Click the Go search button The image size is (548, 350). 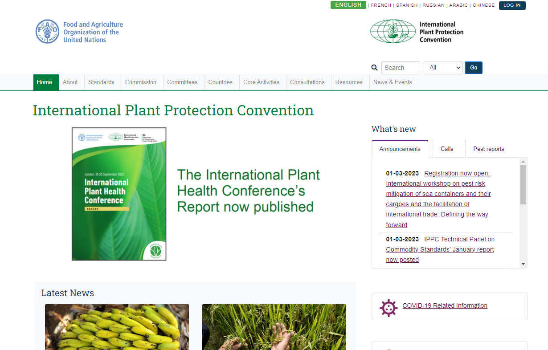pyautogui.click(x=473, y=67)
